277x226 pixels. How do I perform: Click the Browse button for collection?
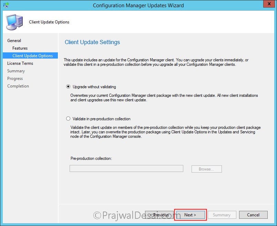[x=206, y=169]
